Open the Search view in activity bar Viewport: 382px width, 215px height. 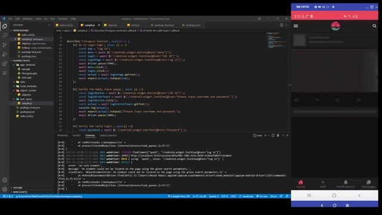5,36
